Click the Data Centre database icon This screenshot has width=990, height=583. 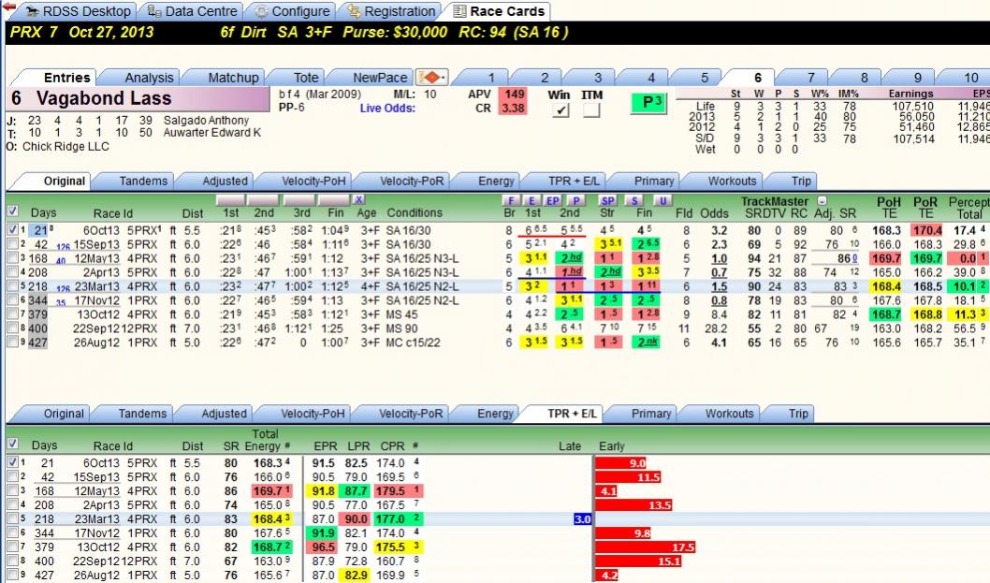point(154,11)
